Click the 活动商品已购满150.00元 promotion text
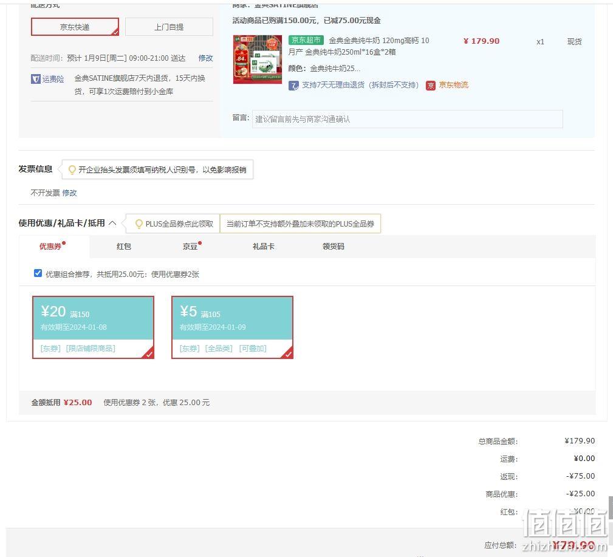This screenshot has height=557, width=613. (306, 20)
